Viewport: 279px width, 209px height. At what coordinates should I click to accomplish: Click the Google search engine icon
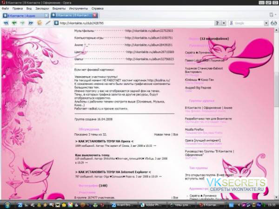click(x=231, y=23)
